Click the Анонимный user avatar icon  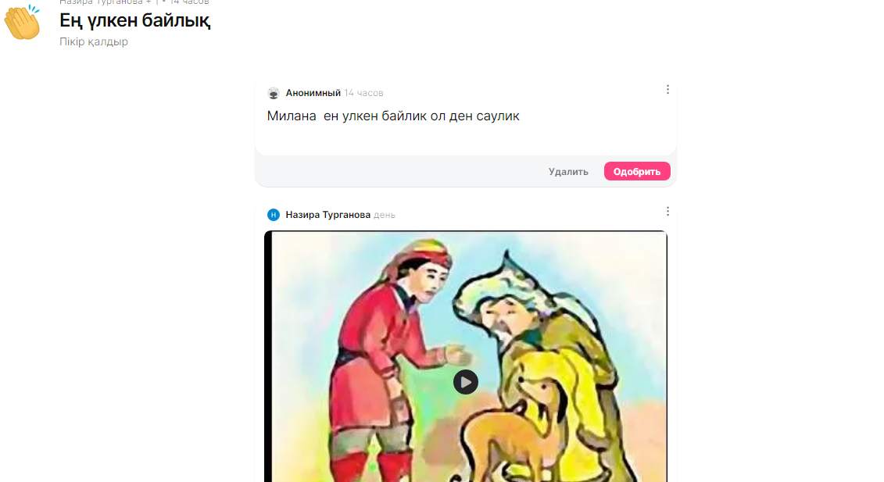pyautogui.click(x=274, y=93)
